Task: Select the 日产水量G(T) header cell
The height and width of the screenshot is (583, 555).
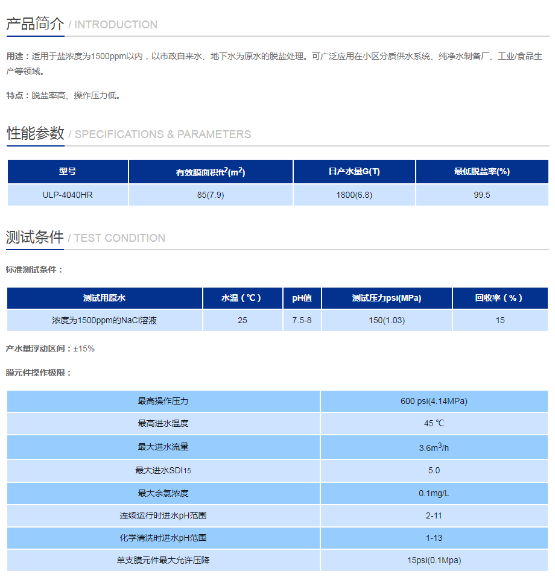Action: coord(354,171)
